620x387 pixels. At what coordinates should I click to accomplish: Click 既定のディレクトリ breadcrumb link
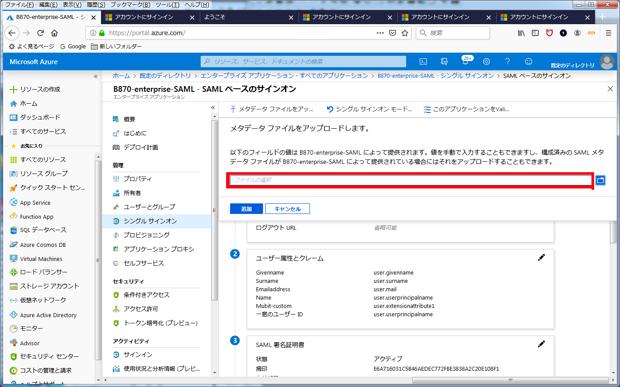coord(165,76)
